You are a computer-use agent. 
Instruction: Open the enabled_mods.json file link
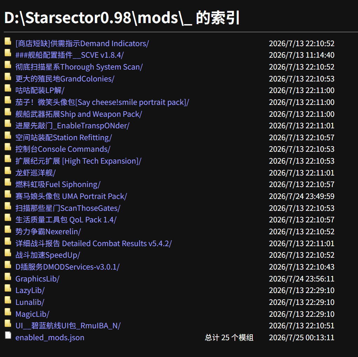pyautogui.click(x=50, y=338)
